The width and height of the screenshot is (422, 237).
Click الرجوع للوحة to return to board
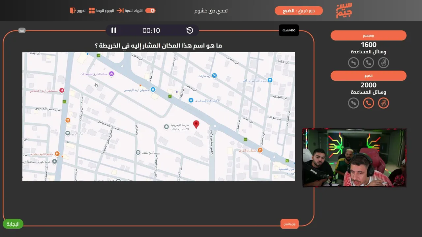102,11
